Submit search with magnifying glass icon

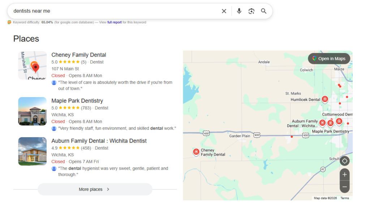[x=263, y=11]
